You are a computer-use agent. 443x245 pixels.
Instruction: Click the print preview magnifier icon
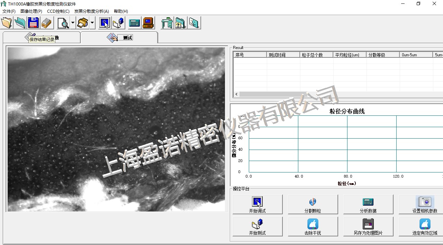tap(63, 23)
